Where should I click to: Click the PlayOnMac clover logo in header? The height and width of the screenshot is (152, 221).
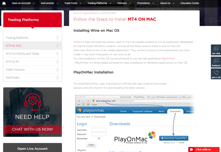79,110
